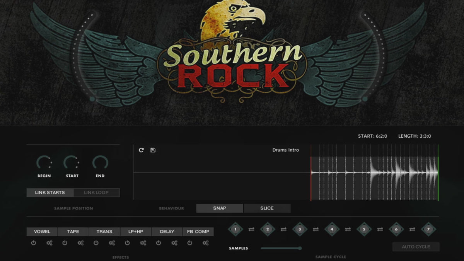Click the LP+HP effect button
Screen dimensions: 464x261
click(x=135, y=232)
